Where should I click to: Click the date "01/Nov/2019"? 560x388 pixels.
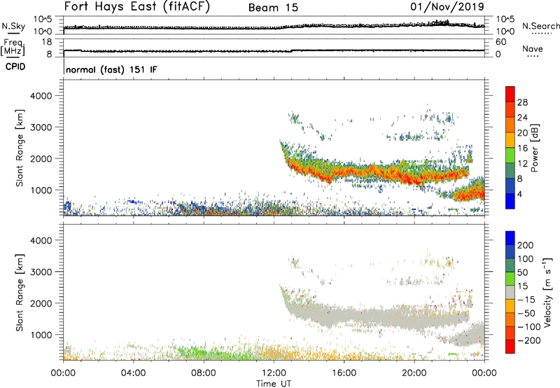(x=447, y=7)
